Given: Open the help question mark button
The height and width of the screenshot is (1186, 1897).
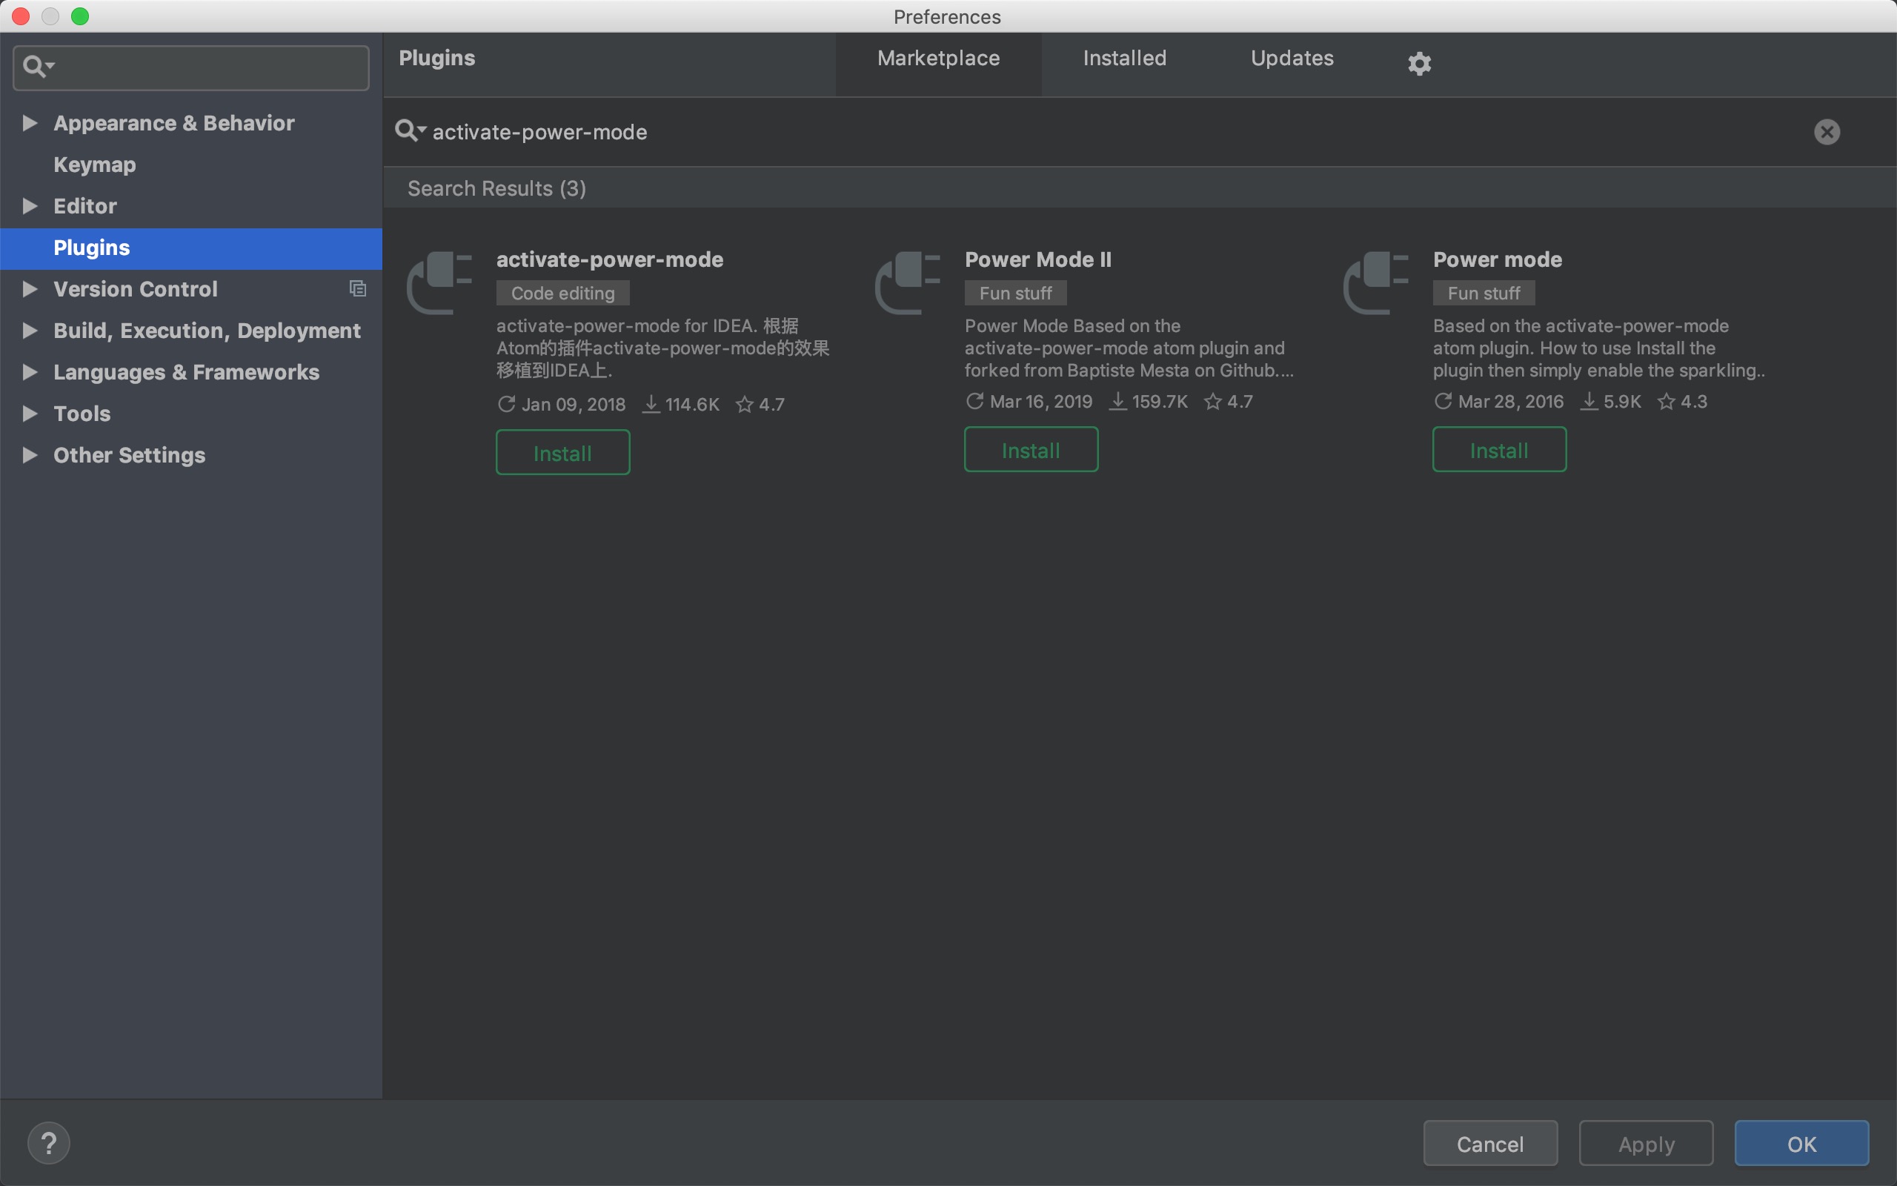Looking at the screenshot, I should coord(49,1143).
